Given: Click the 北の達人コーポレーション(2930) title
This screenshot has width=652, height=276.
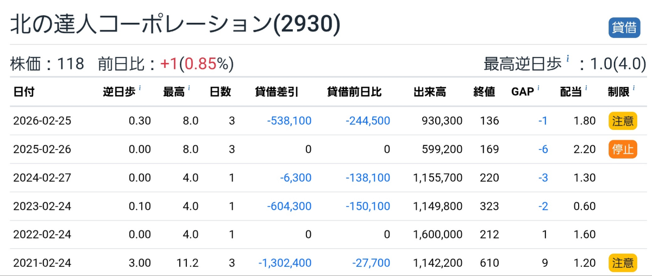Looking at the screenshot, I should (x=175, y=24).
